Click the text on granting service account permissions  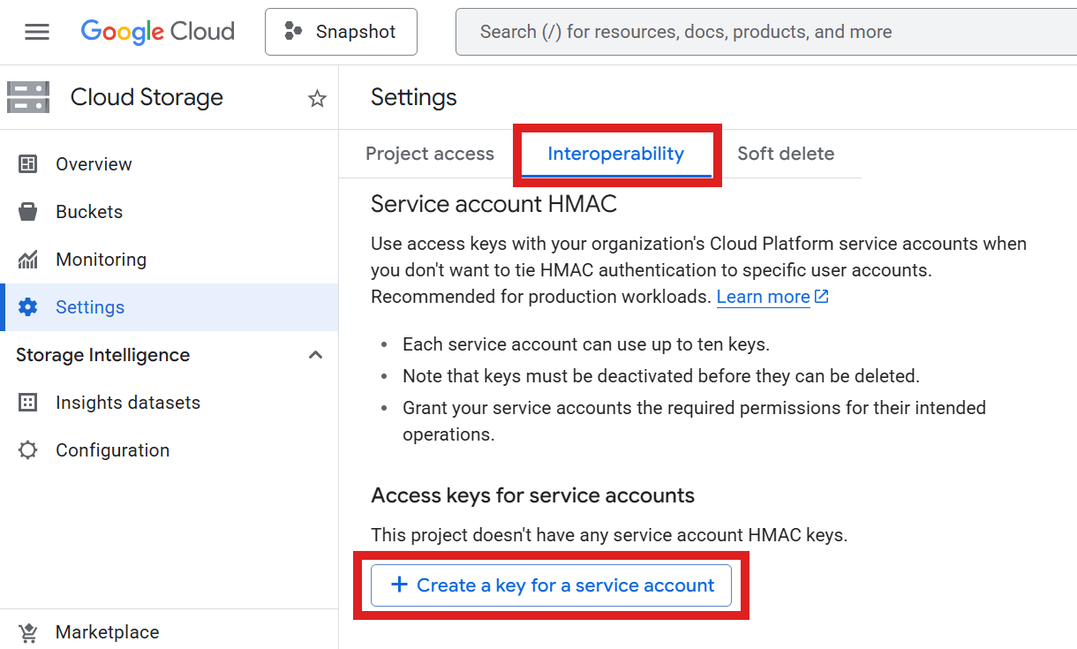click(694, 421)
